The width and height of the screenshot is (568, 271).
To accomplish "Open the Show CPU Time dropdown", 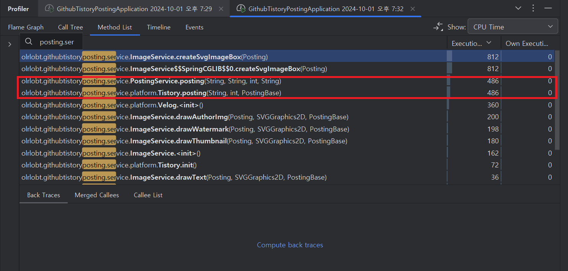I will tap(513, 27).
